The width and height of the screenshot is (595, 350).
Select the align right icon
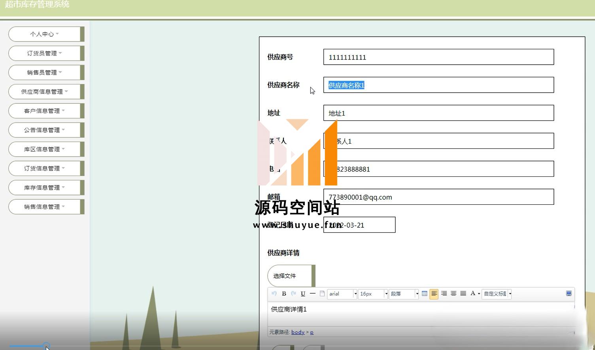[444, 294]
